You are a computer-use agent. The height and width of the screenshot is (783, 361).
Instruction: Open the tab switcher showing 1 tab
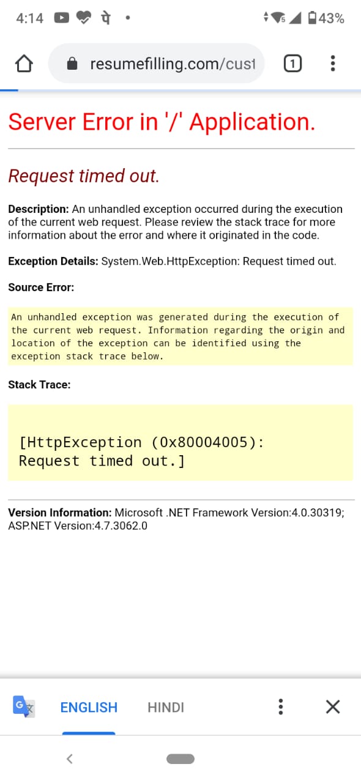click(293, 63)
